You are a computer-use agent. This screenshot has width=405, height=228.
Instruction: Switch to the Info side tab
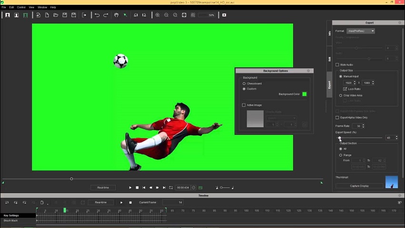click(x=329, y=33)
